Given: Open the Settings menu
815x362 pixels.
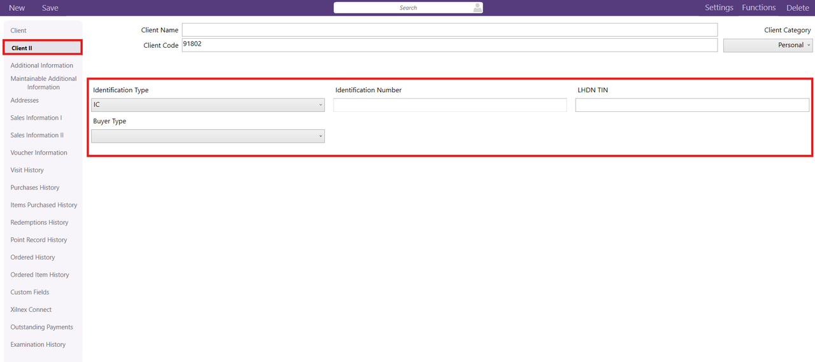Looking at the screenshot, I should pos(719,8).
